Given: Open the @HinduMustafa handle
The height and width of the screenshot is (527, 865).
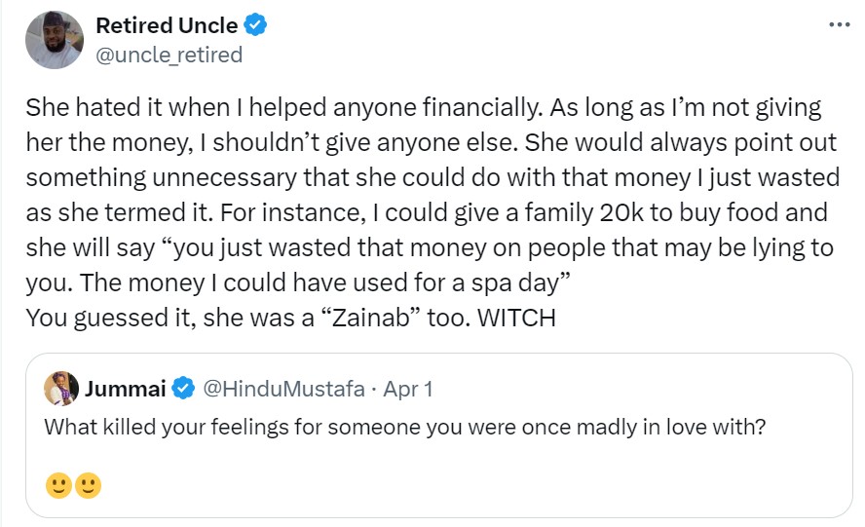Looking at the screenshot, I should [282, 390].
